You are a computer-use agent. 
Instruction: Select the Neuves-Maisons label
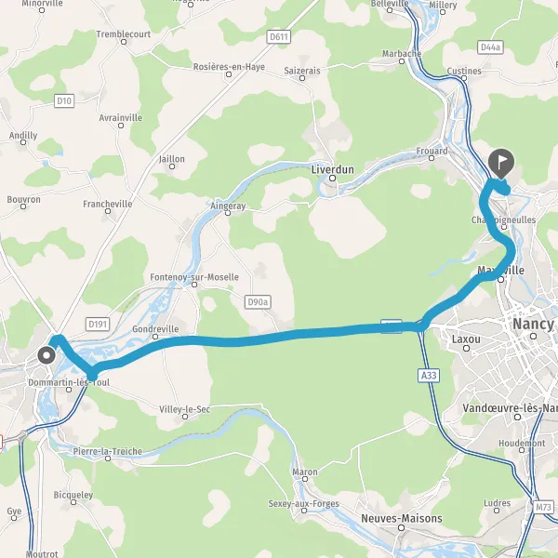402,519
